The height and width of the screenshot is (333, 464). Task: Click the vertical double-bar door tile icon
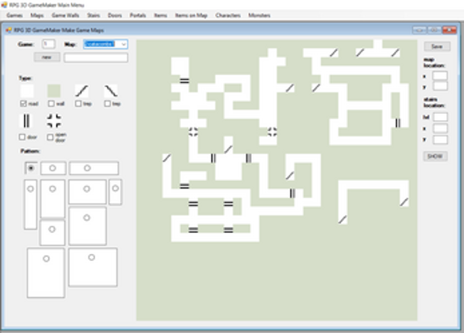pos(26,121)
